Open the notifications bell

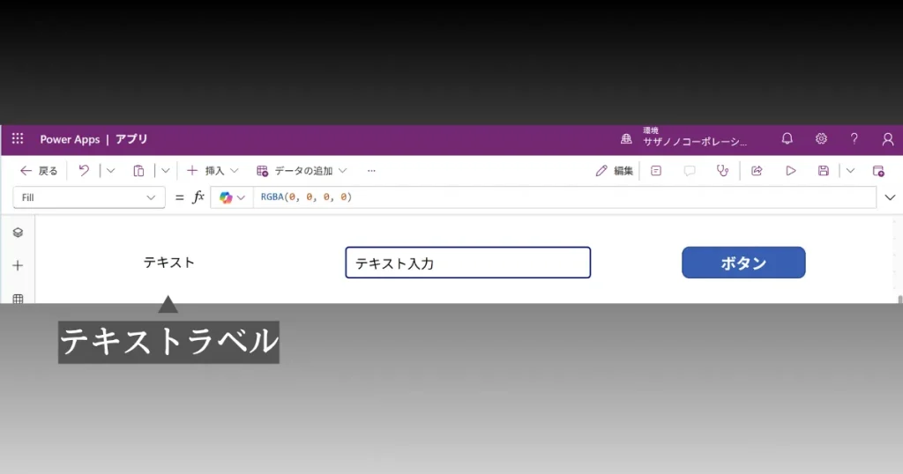787,139
